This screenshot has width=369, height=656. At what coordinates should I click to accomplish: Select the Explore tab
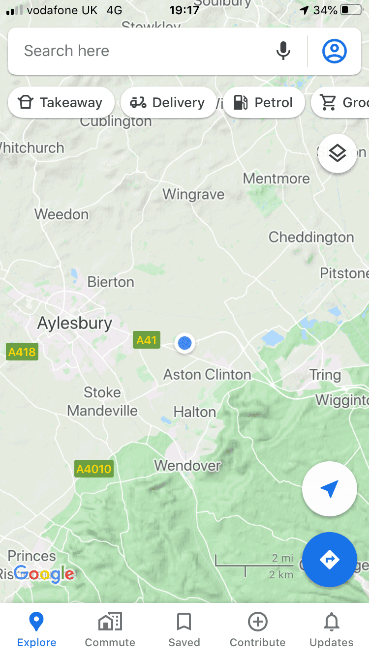[37, 629]
